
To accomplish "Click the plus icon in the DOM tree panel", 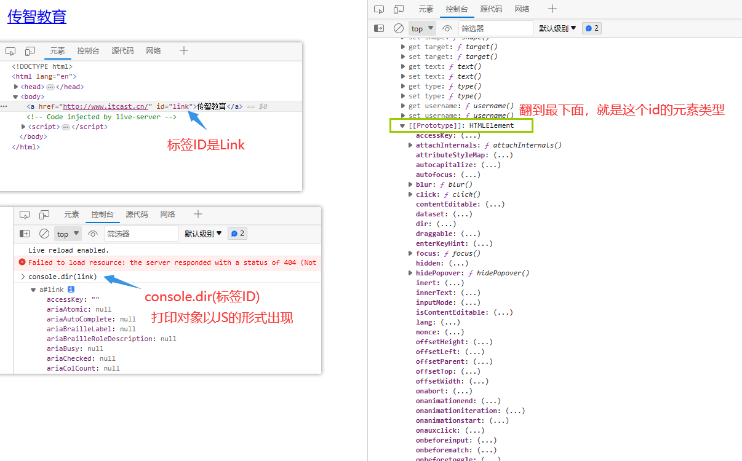I will pyautogui.click(x=183, y=50).
